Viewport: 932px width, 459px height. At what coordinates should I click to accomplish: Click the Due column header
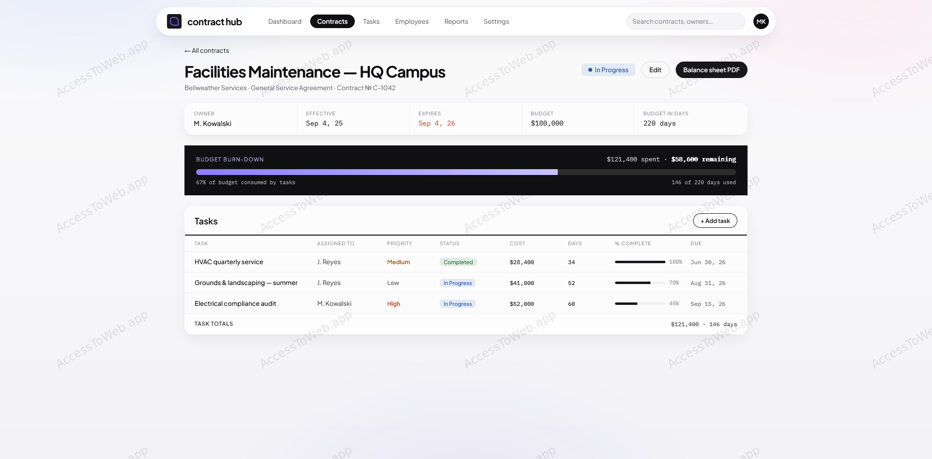coord(696,243)
